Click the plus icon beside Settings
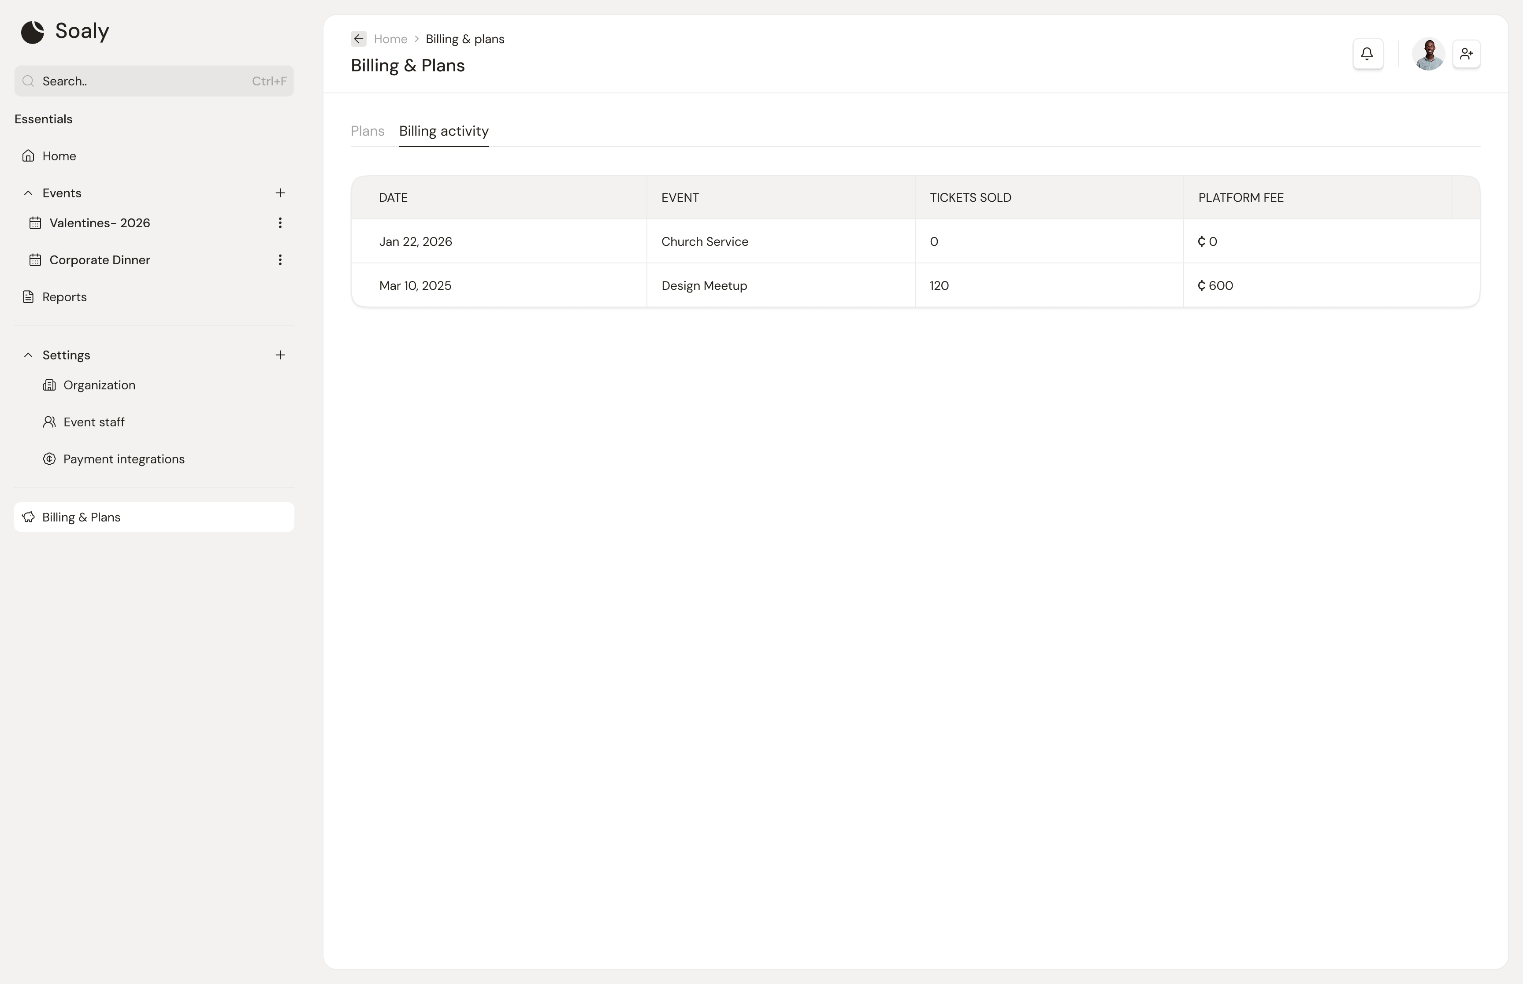The height and width of the screenshot is (984, 1523). [280, 355]
